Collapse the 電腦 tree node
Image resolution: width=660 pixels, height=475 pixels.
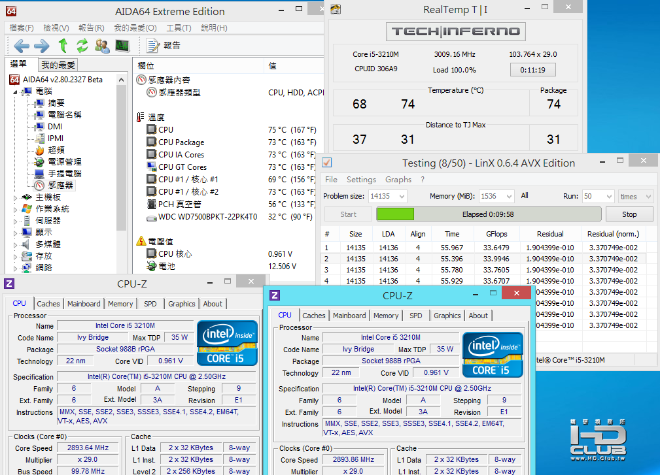(x=16, y=91)
